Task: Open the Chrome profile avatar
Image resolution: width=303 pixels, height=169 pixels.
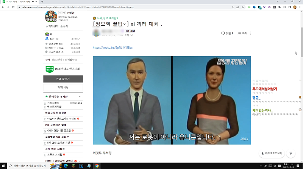Action: [295, 7]
